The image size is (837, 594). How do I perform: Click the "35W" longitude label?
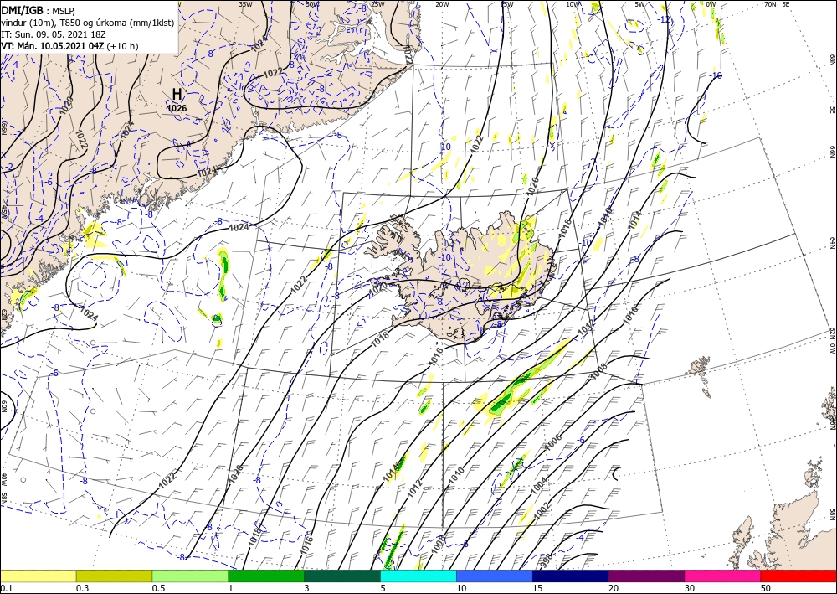245,4
